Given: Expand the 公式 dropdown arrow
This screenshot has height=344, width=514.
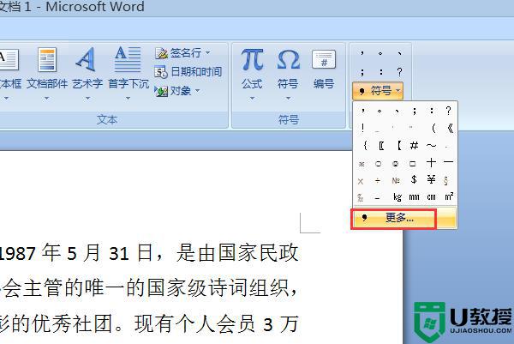Looking at the screenshot, I should [252, 98].
